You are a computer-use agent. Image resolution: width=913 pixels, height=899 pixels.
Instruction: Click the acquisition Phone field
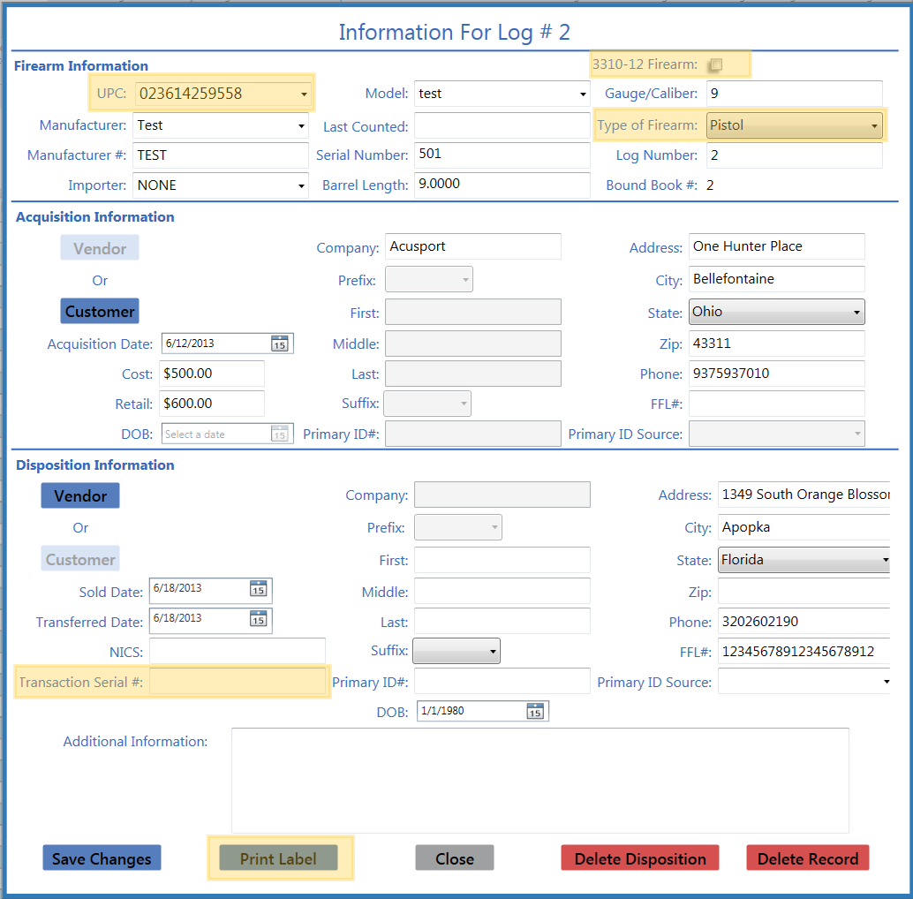(777, 374)
